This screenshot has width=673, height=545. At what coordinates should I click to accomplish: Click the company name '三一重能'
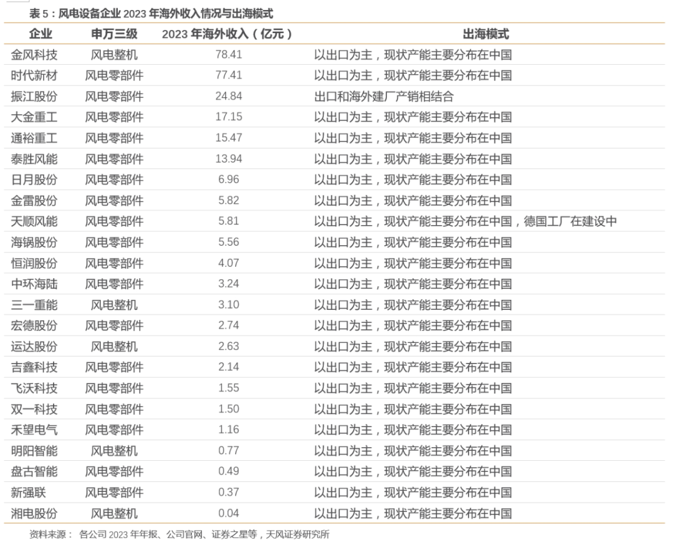[34, 305]
